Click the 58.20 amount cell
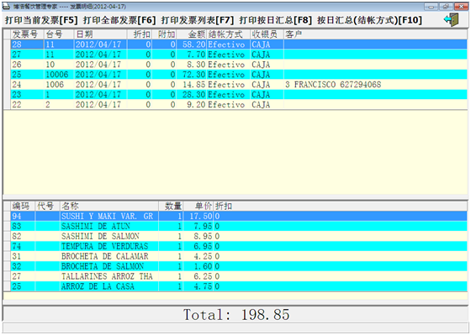The image size is (471, 335). point(192,44)
